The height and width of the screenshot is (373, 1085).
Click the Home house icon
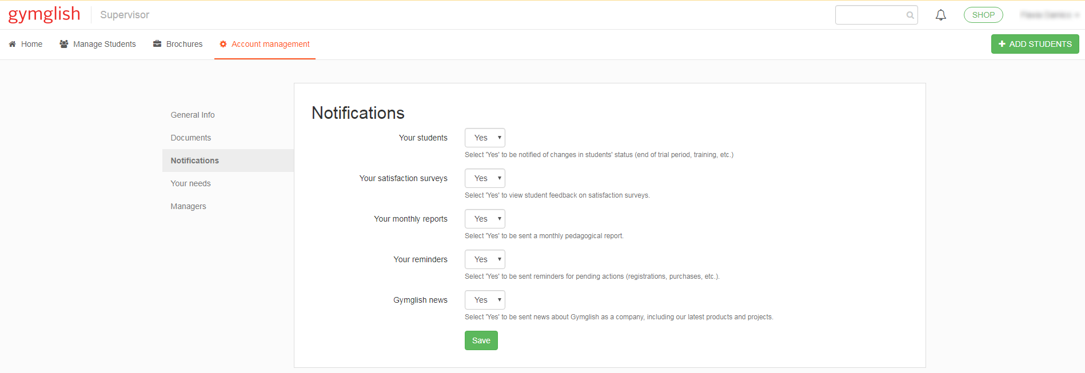pyautogui.click(x=12, y=44)
